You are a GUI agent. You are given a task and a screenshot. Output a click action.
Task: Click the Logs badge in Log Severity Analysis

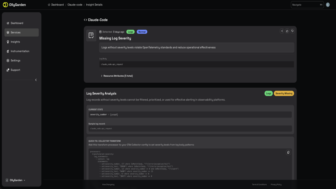coord(269,93)
